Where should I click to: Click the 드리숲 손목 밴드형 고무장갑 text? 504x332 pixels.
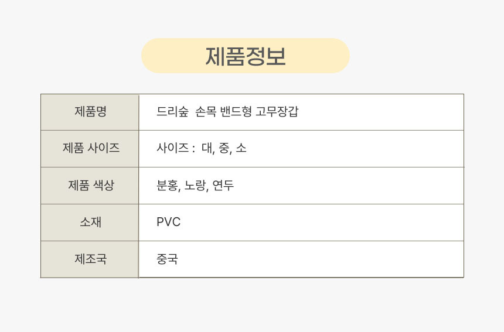[x=227, y=112]
